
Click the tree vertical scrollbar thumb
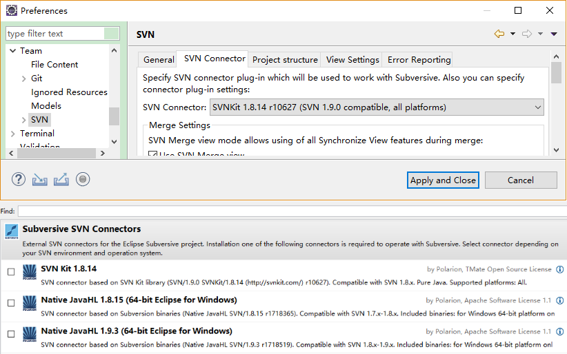pos(115,116)
